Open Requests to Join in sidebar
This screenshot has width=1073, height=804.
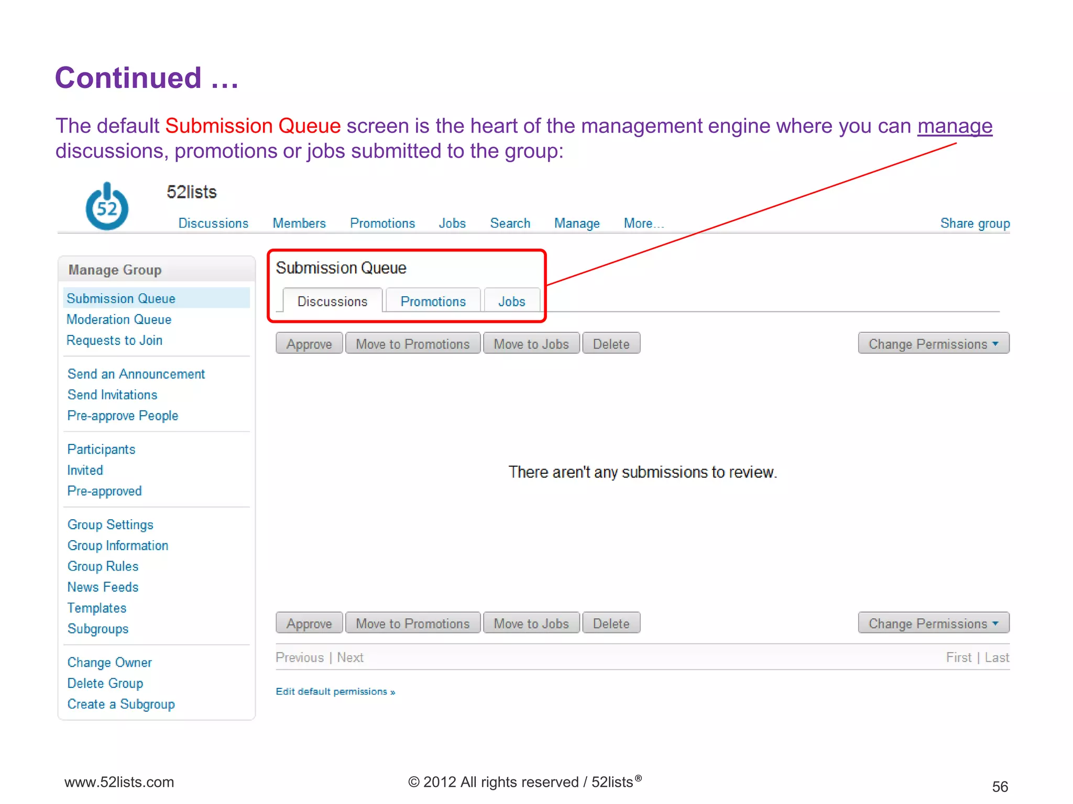coord(114,340)
